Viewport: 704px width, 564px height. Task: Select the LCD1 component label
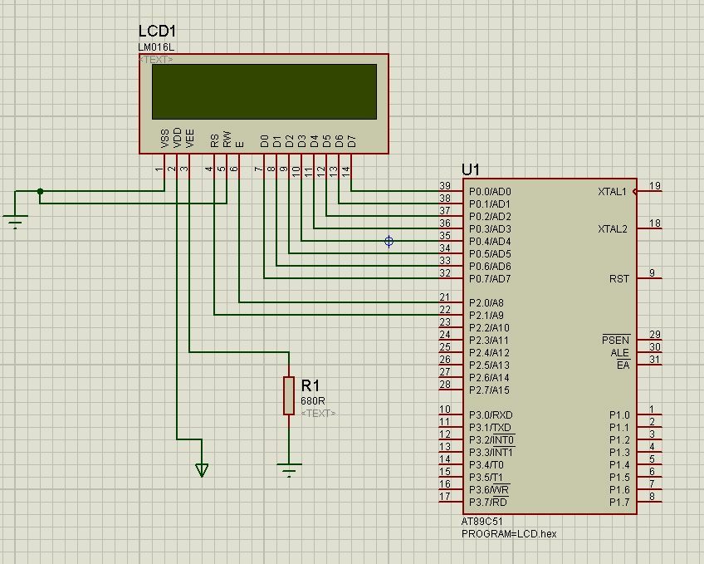point(157,31)
